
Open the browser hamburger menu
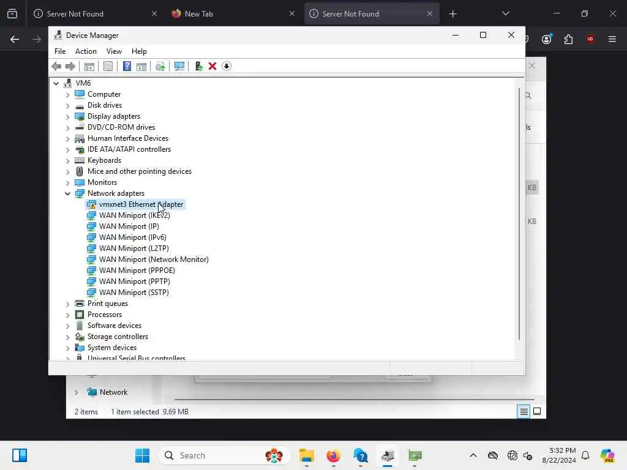pos(612,39)
